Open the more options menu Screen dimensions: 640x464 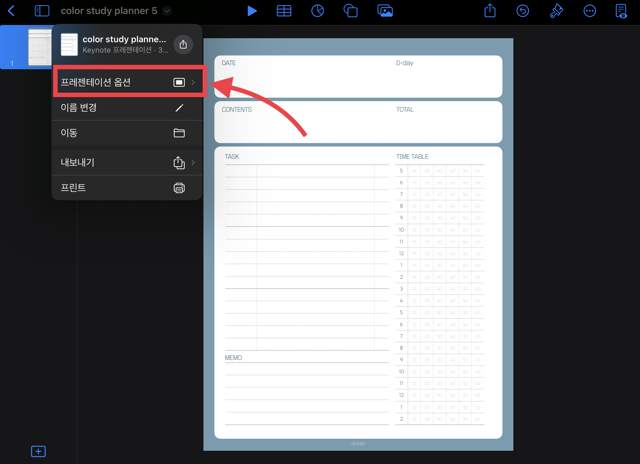590,11
